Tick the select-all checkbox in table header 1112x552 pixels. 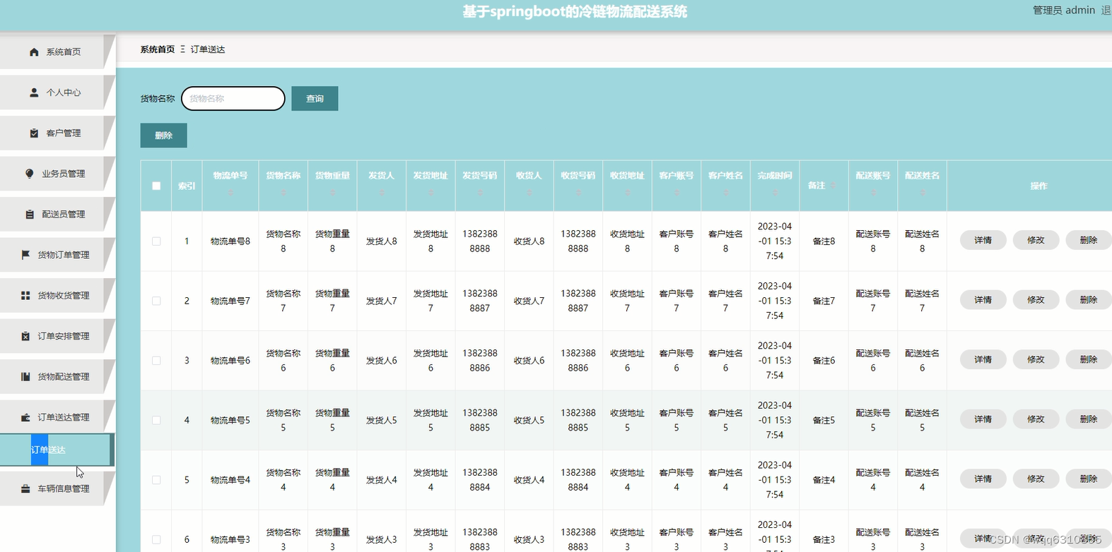coord(156,186)
